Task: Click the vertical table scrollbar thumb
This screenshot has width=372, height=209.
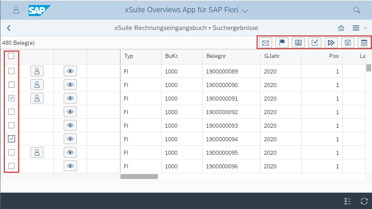Action: pos(368,68)
